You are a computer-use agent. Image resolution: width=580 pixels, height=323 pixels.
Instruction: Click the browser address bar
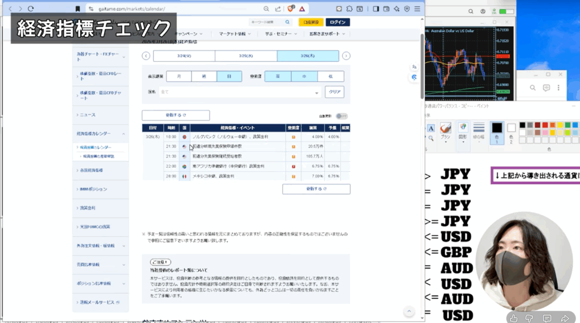tap(170, 8)
